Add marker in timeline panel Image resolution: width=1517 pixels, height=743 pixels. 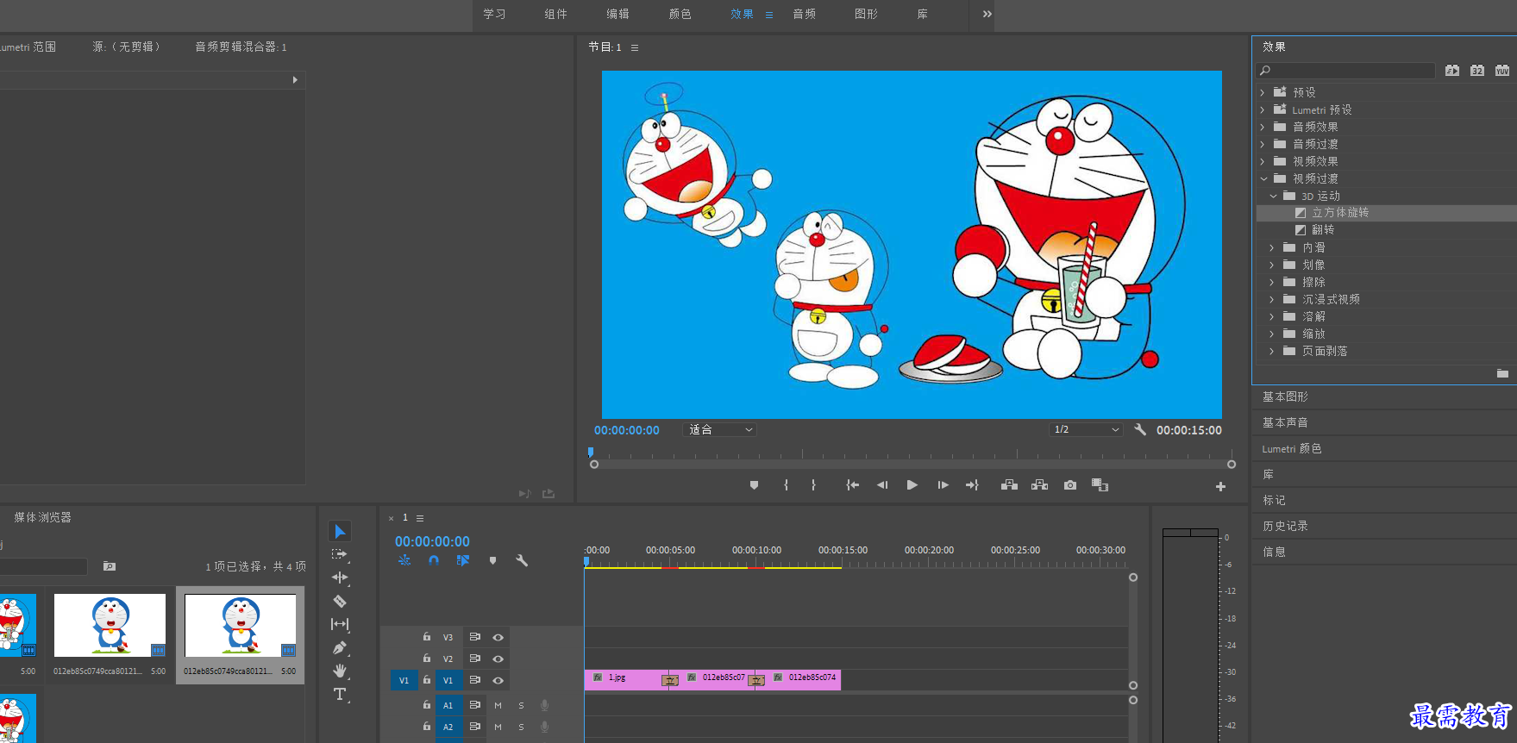492,560
